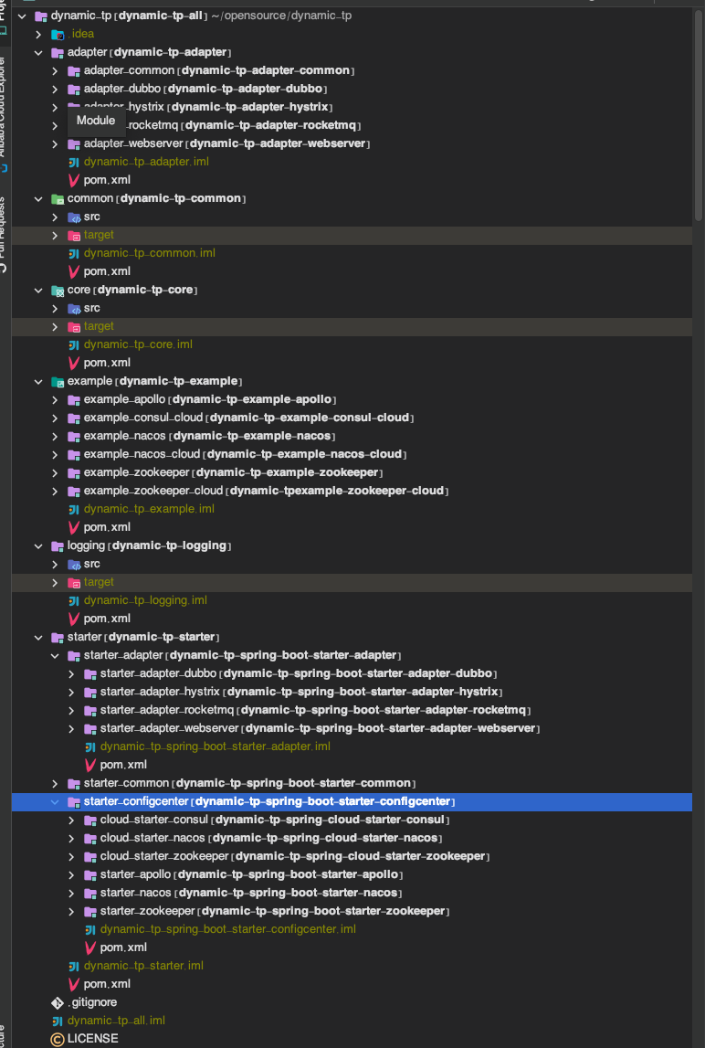Click the .idea folder icon
This screenshot has width=705, height=1048.
point(58,34)
